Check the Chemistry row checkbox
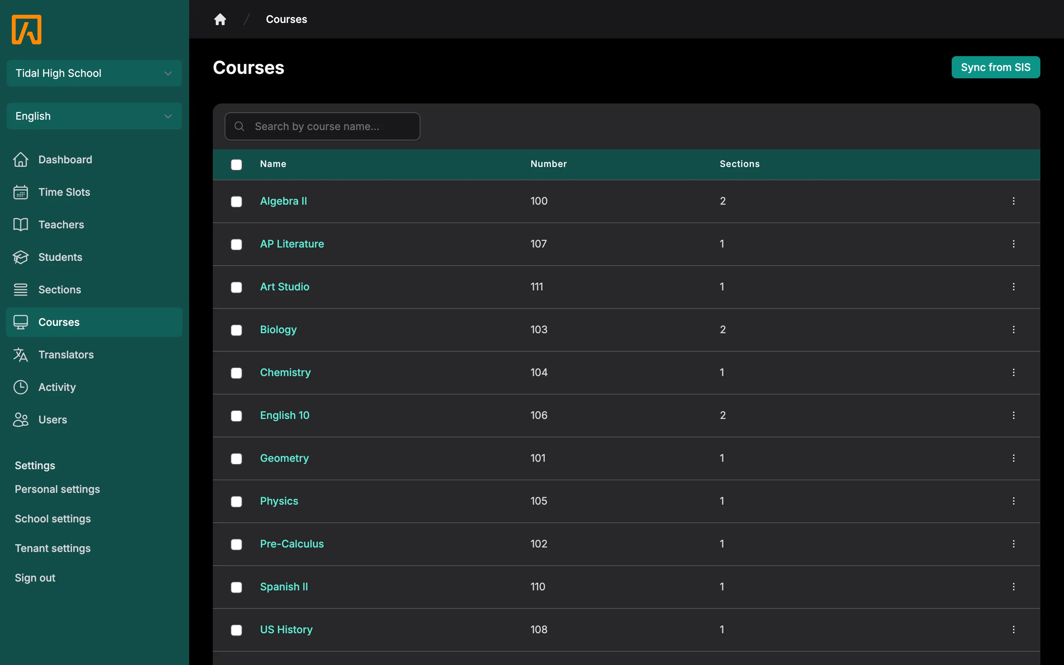Viewport: 1064px width, 665px height. click(x=236, y=373)
